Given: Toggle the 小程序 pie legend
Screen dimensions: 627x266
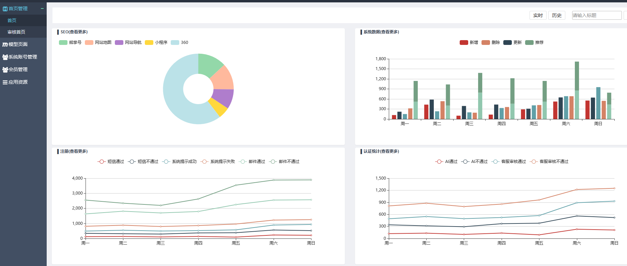Looking at the screenshot, I should [x=156, y=43].
